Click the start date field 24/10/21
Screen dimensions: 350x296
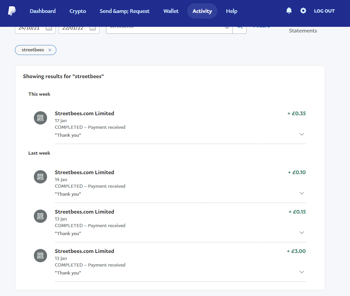coord(35,30)
